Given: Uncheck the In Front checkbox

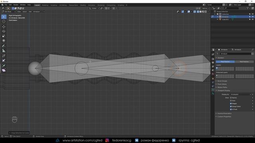Looking at the screenshot, I should point(231,110).
